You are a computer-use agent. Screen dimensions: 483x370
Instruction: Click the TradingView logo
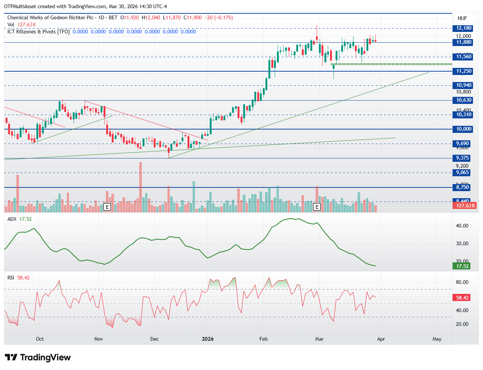(38, 357)
